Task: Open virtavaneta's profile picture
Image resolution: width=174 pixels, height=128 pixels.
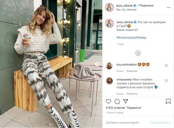Action: (x=109, y=81)
